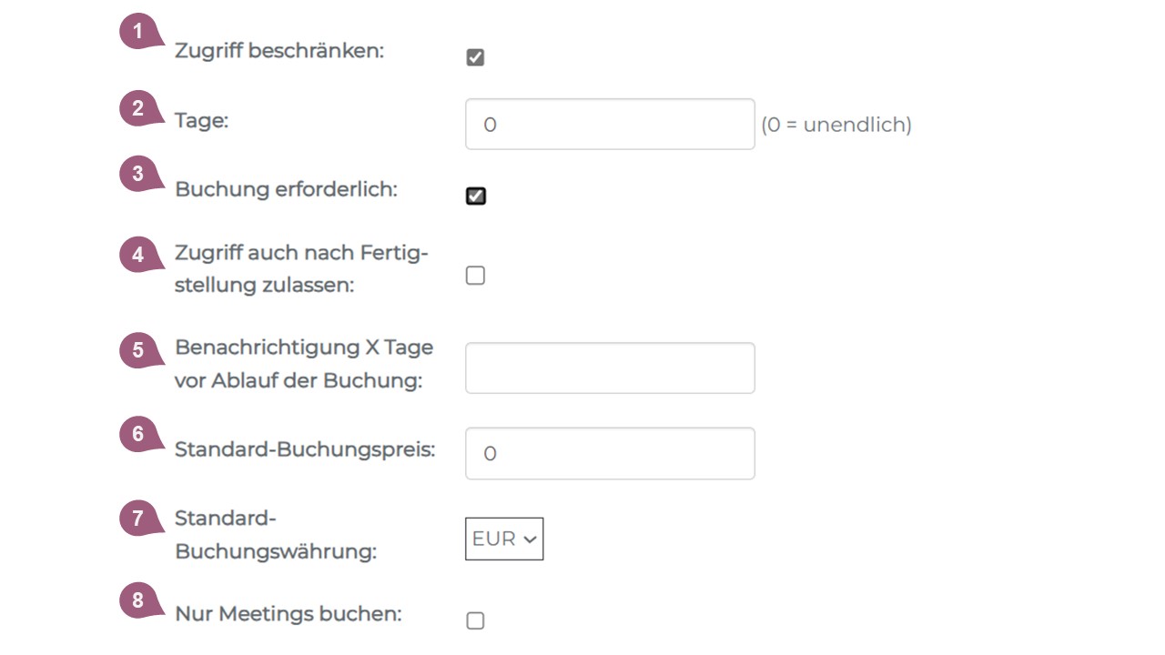This screenshot has height=655, width=1165.
Task: Click the Nur Meetings buchen label
Action: (x=288, y=614)
